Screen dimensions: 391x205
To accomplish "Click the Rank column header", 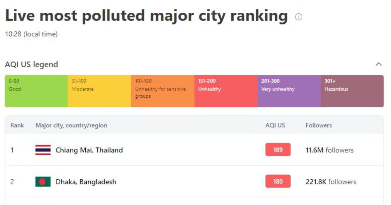I will tap(17, 125).
